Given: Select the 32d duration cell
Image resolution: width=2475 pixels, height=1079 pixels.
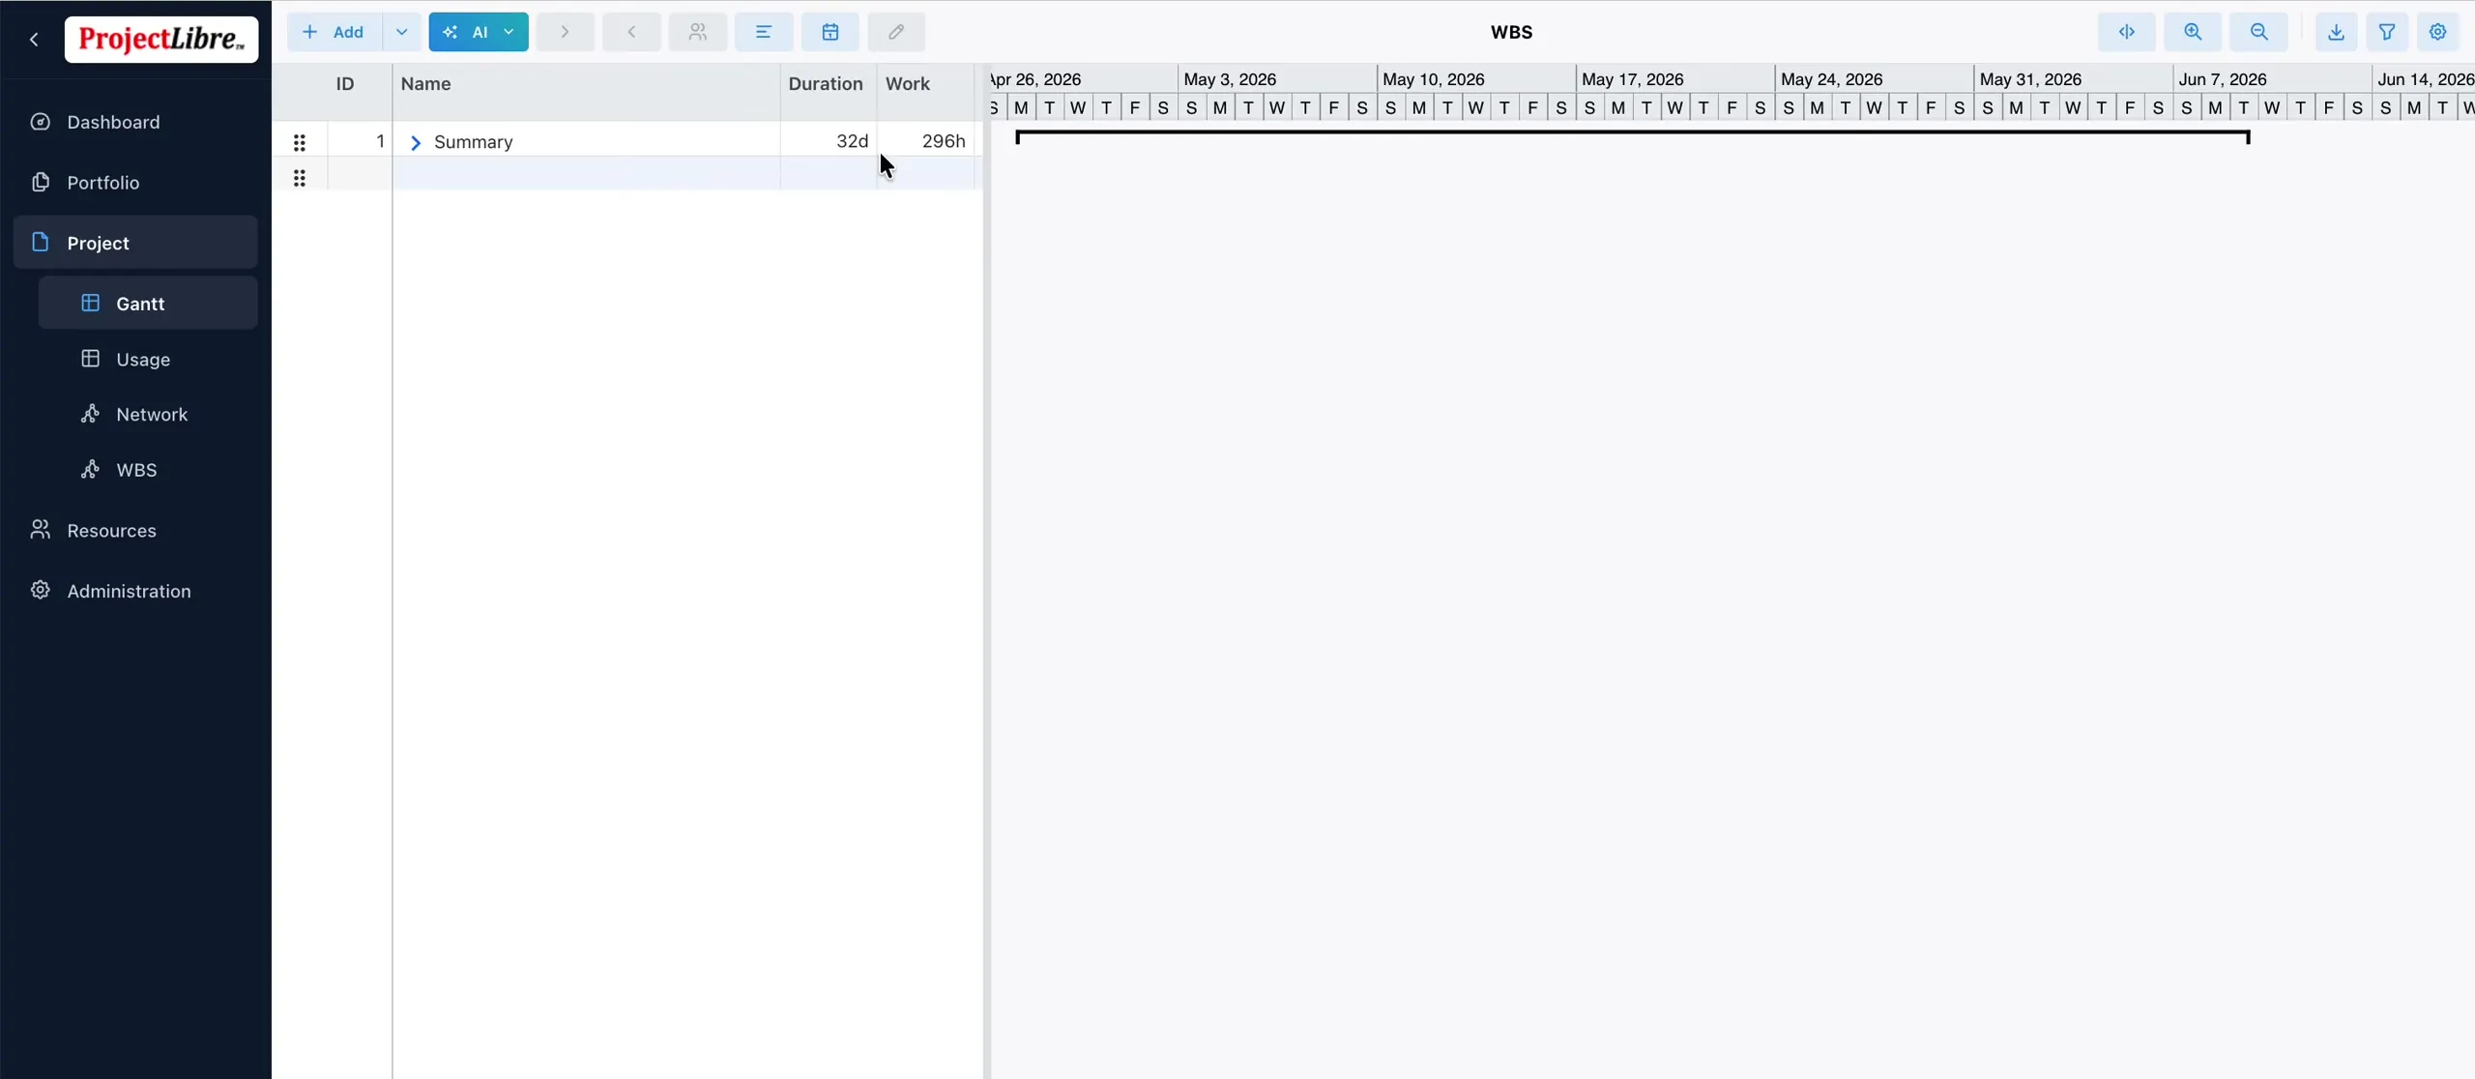Looking at the screenshot, I should pyautogui.click(x=829, y=141).
